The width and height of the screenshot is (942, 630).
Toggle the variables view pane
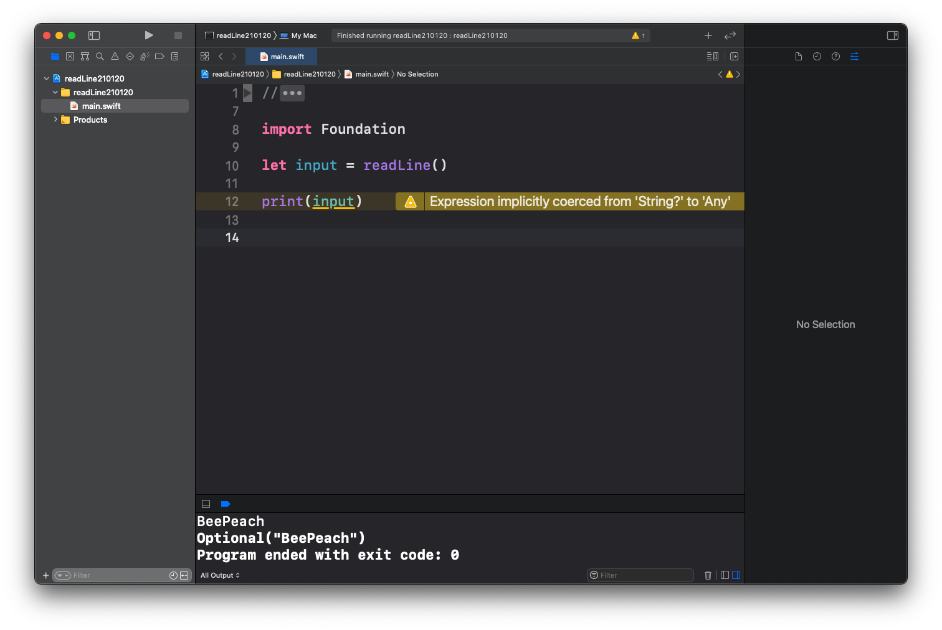[725, 575]
